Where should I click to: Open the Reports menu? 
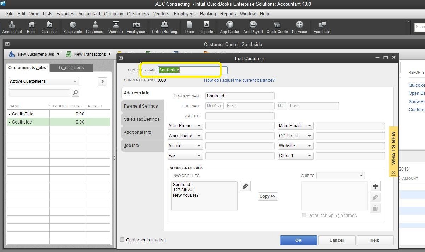(x=228, y=13)
